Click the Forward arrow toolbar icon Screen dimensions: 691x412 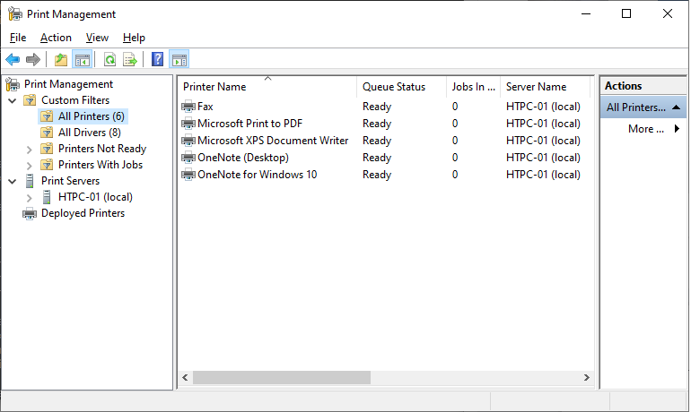tap(33, 59)
